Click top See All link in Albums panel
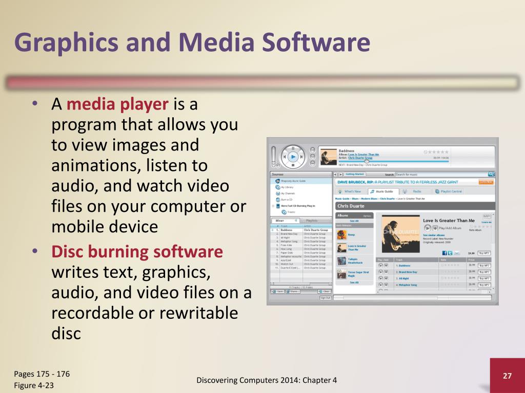Screen dimensions: 525x393 coord(354,221)
